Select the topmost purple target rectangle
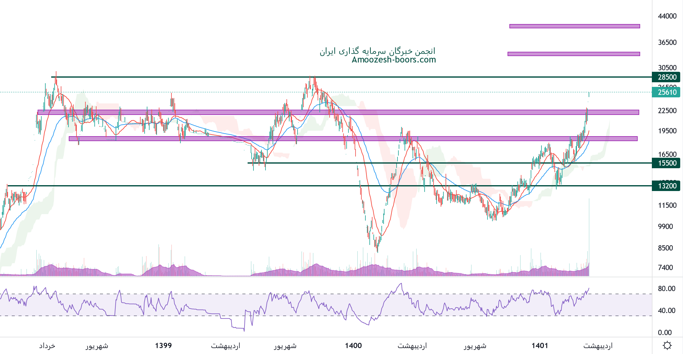The image size is (683, 354). [574, 26]
